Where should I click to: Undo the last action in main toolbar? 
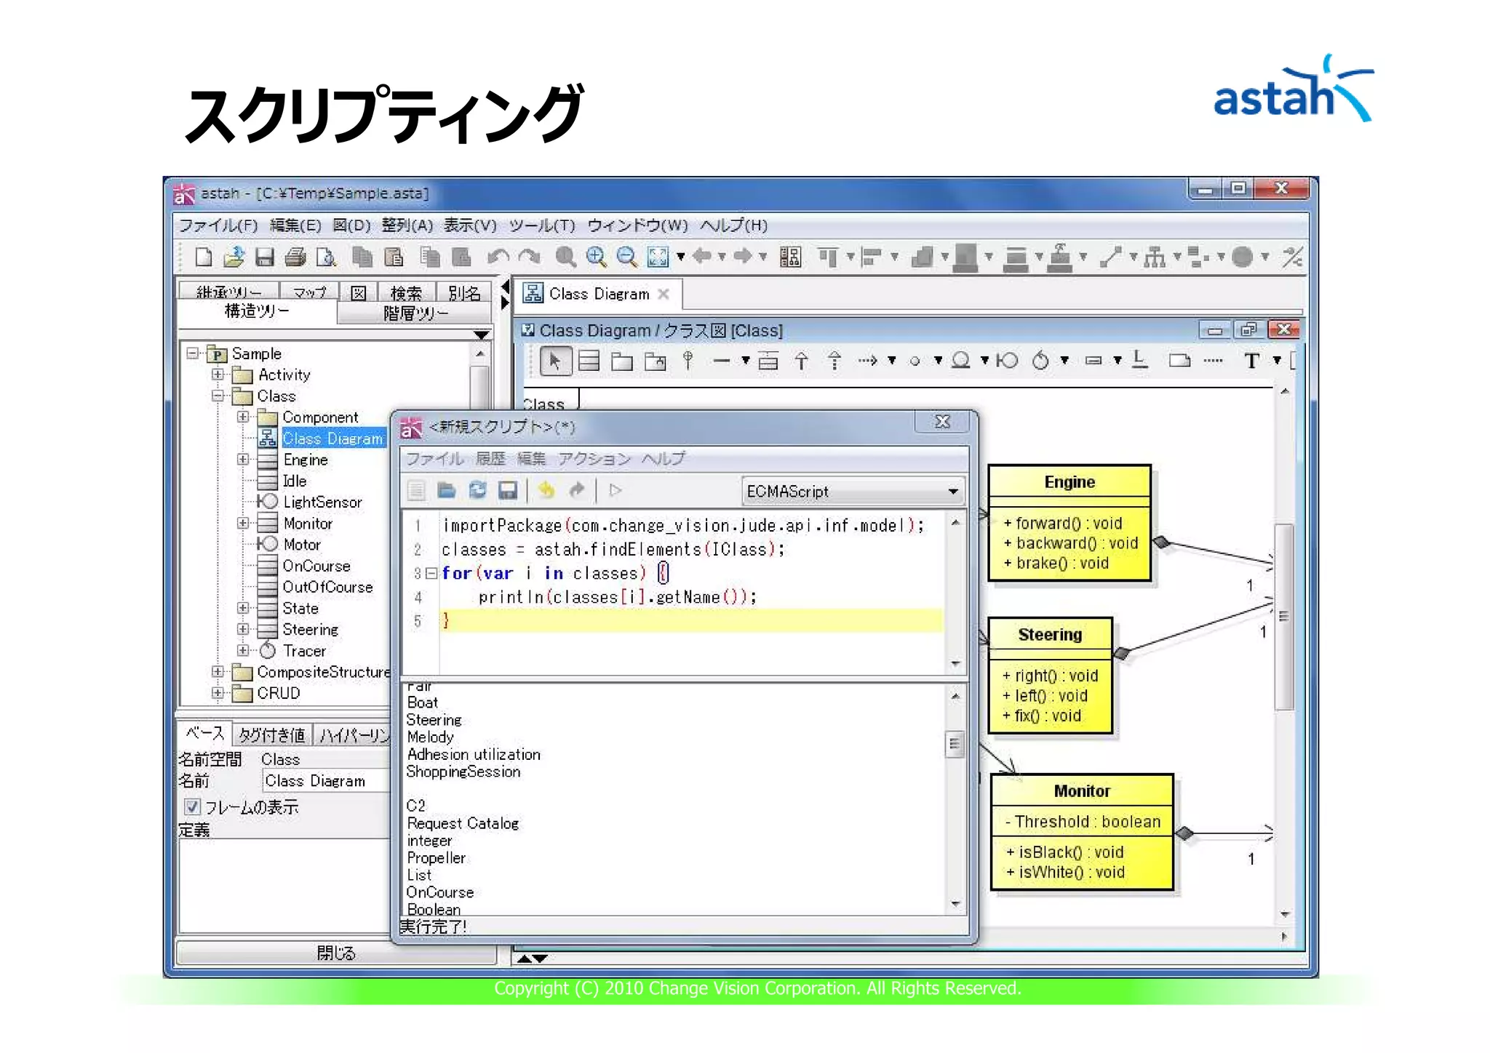(x=498, y=257)
